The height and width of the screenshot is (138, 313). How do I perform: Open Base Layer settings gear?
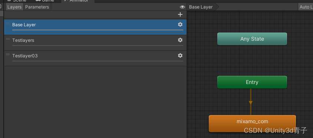(x=180, y=24)
